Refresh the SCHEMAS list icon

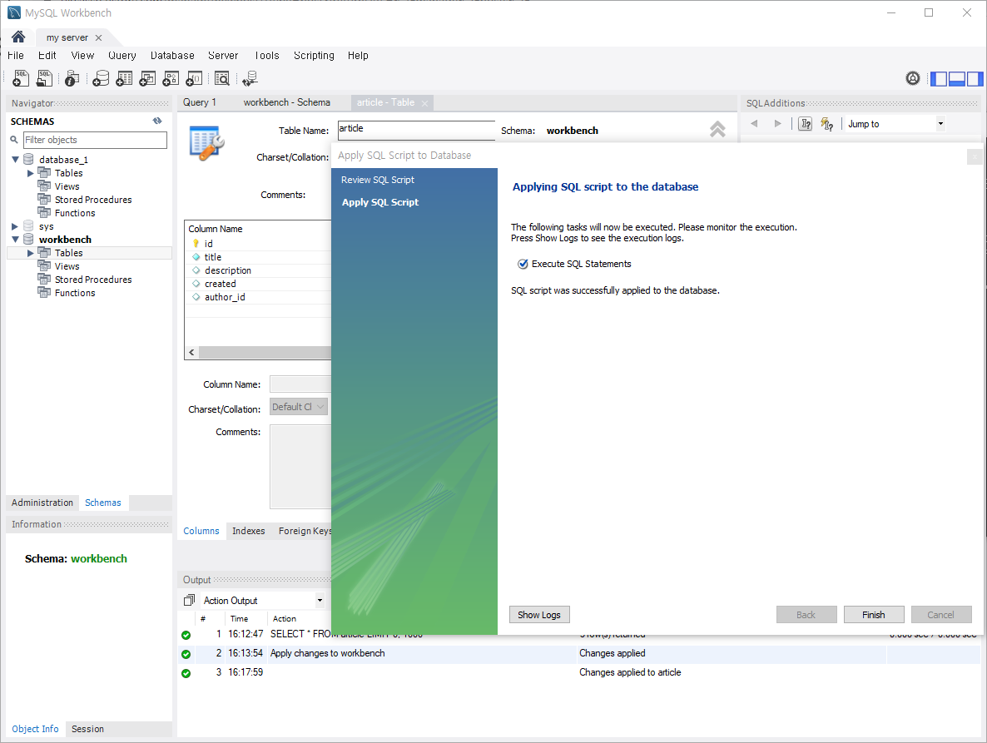point(157,121)
